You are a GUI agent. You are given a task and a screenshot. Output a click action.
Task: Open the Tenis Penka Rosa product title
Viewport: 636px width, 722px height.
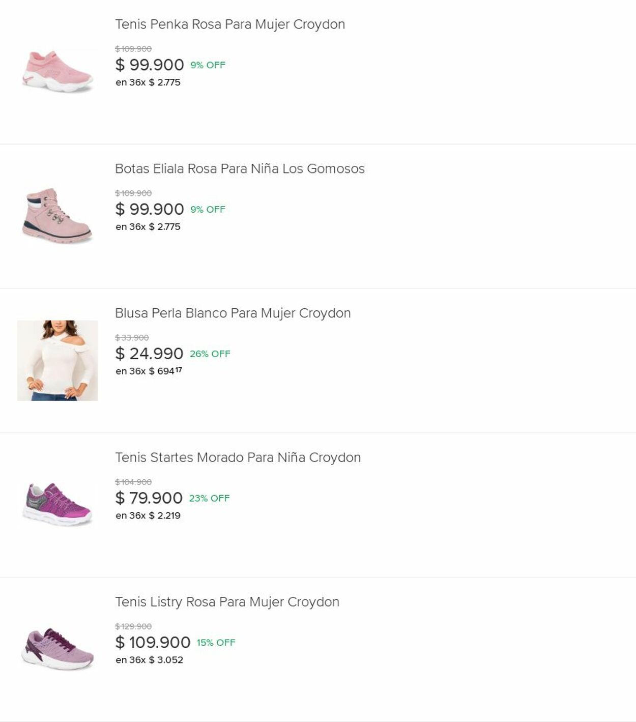pyautogui.click(x=229, y=24)
